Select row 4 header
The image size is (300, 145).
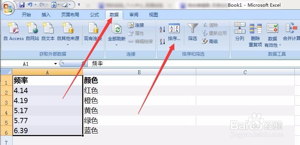[x=6, y=111]
